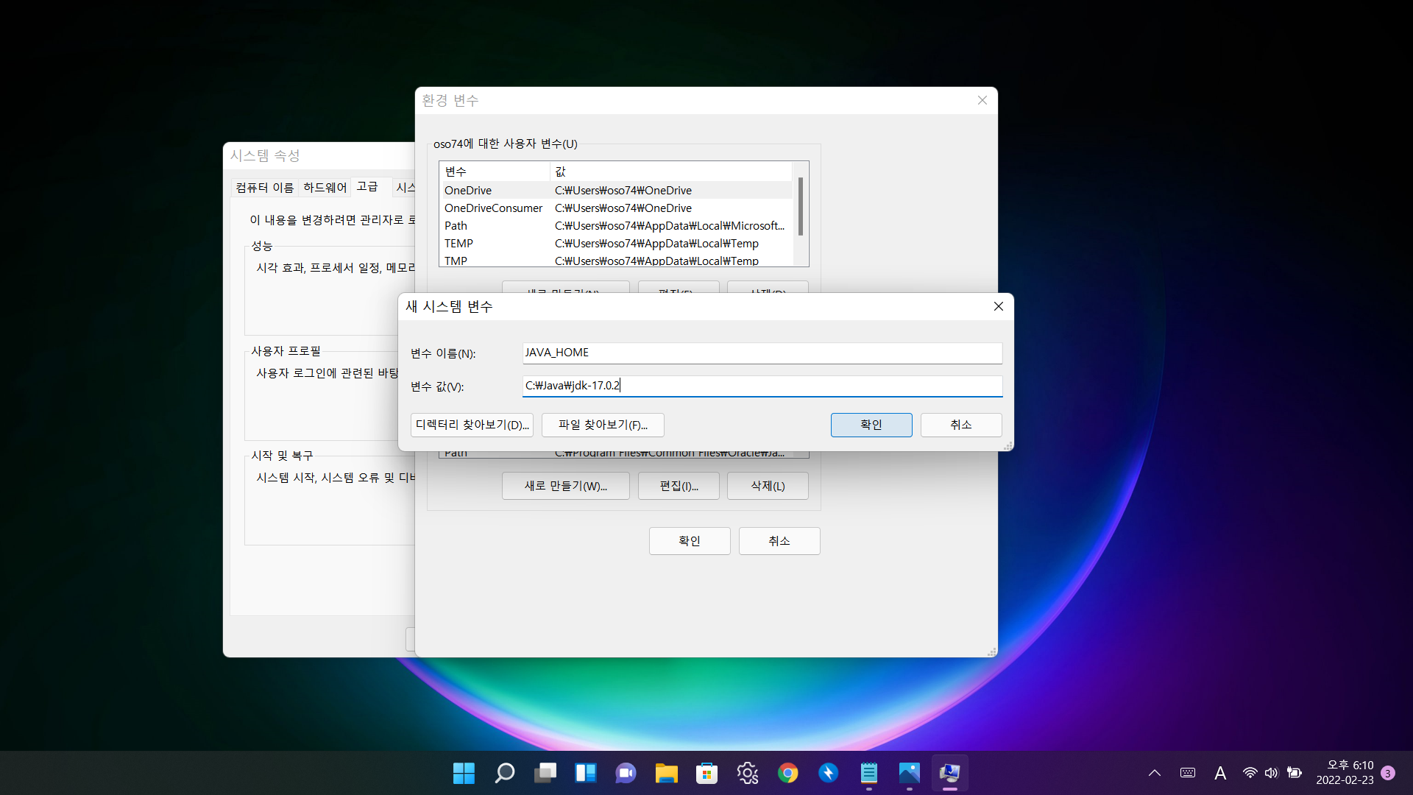
Task: Launch Google Chrome from taskbar
Action: point(787,773)
